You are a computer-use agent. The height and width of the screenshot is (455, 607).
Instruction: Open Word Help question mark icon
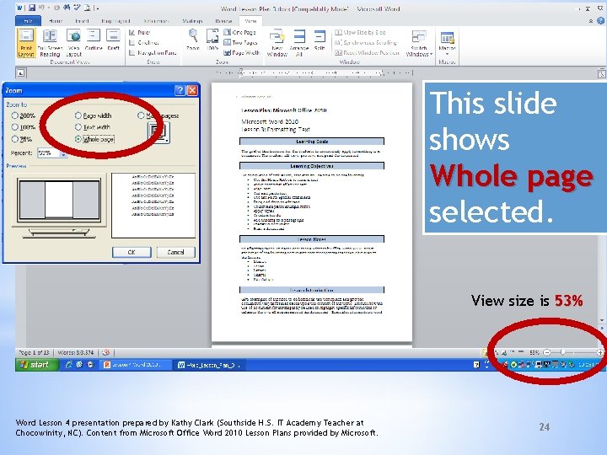[x=600, y=21]
